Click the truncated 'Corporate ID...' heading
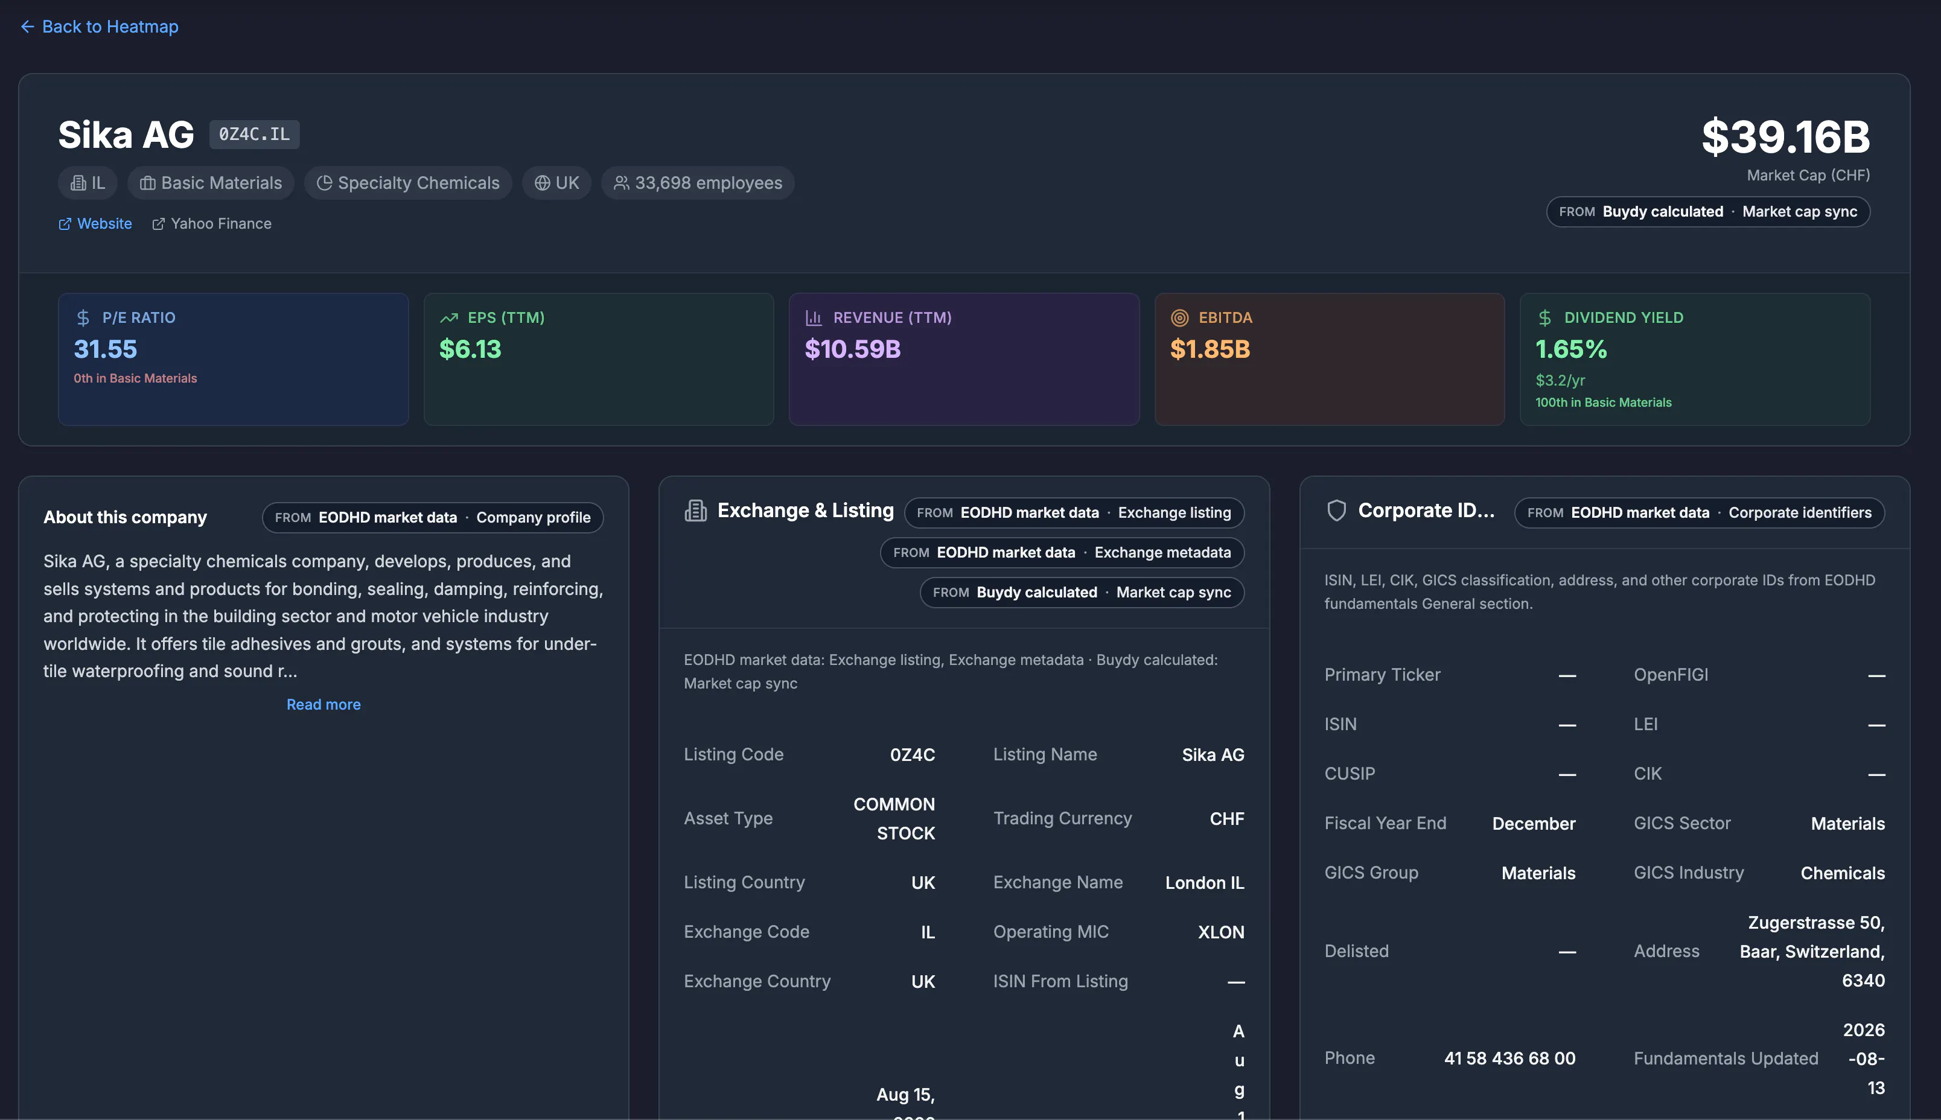The image size is (1941, 1120). point(1426,511)
